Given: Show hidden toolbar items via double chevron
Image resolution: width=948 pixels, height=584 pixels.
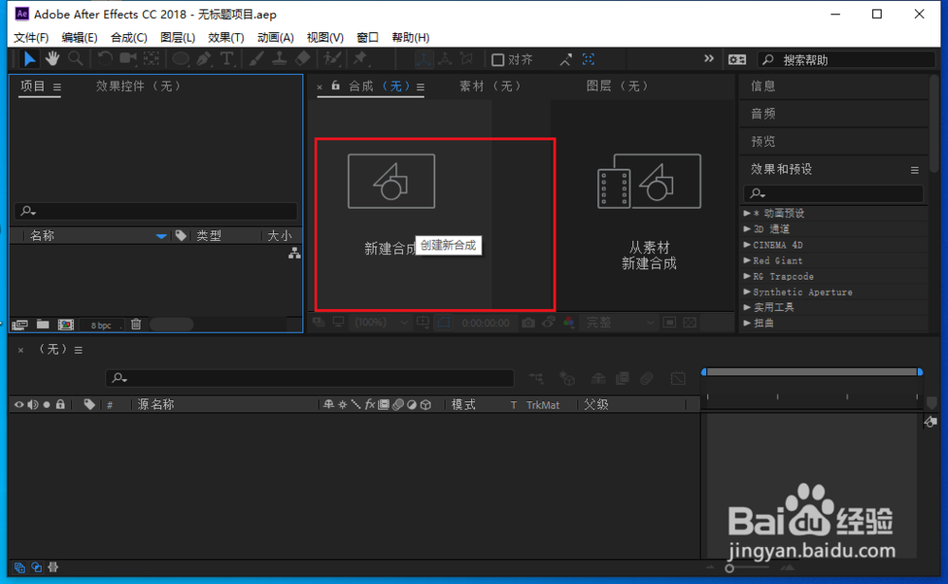Looking at the screenshot, I should (x=708, y=59).
